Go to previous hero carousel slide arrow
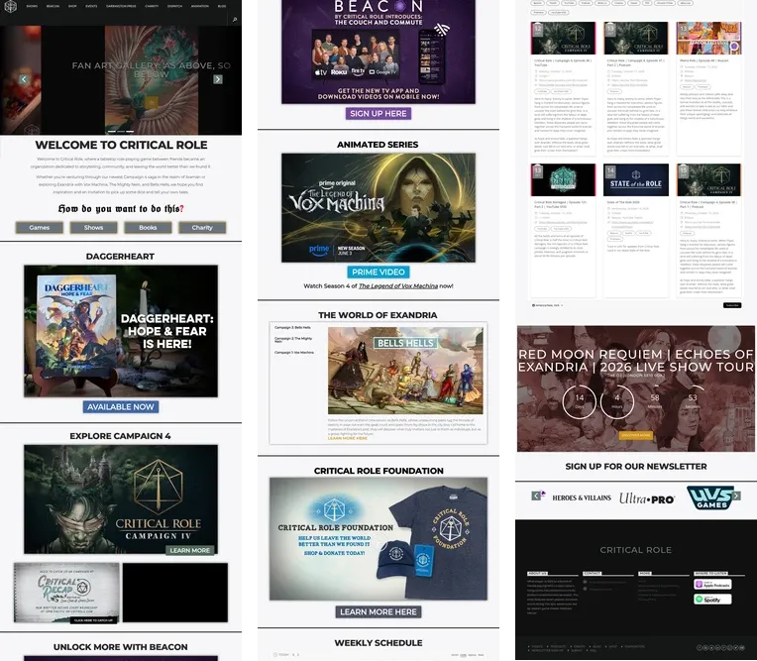The height and width of the screenshot is (661, 757). pyautogui.click(x=24, y=79)
